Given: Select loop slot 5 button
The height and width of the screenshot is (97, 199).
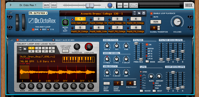Looking at the screenshot, I should (x=80, y=27).
